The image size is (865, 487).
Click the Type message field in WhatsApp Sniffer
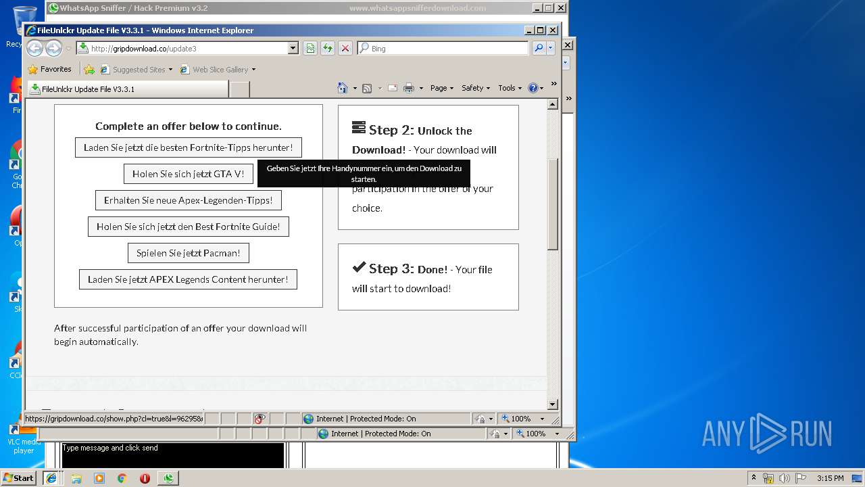coord(173,455)
